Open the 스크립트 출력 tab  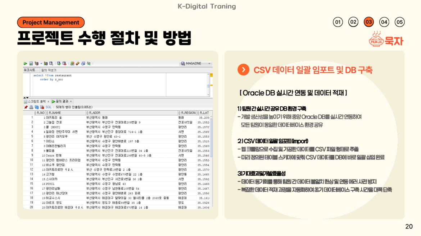(x=37, y=101)
